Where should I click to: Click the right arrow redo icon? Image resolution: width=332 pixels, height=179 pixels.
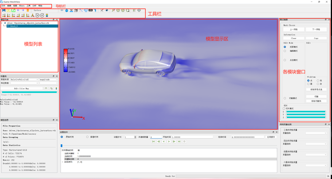coord(23,10)
